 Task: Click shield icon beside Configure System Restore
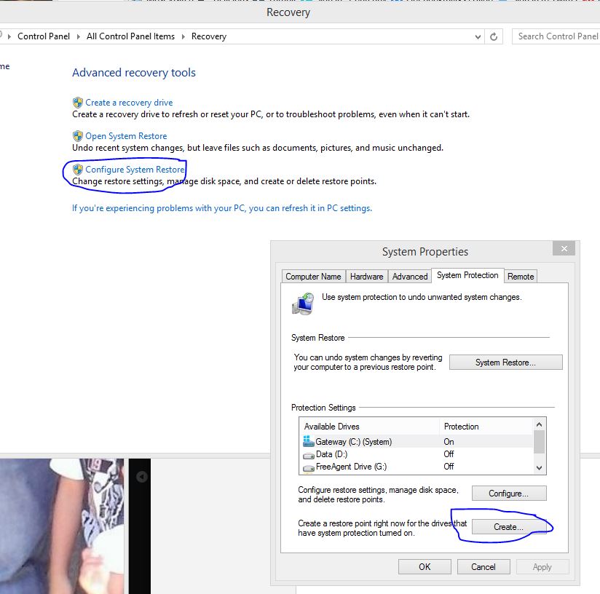77,170
